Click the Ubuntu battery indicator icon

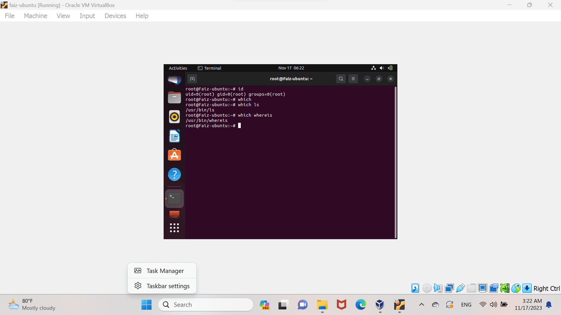(x=390, y=68)
